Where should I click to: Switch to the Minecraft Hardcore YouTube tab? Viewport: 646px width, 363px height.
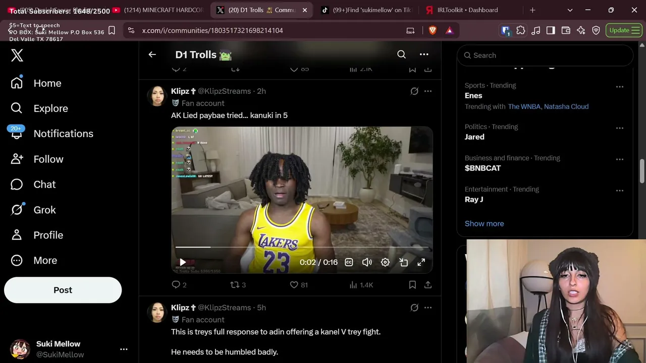click(159, 10)
